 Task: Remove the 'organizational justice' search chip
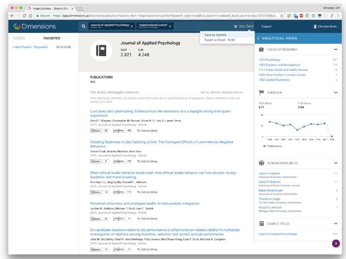(x=171, y=26)
